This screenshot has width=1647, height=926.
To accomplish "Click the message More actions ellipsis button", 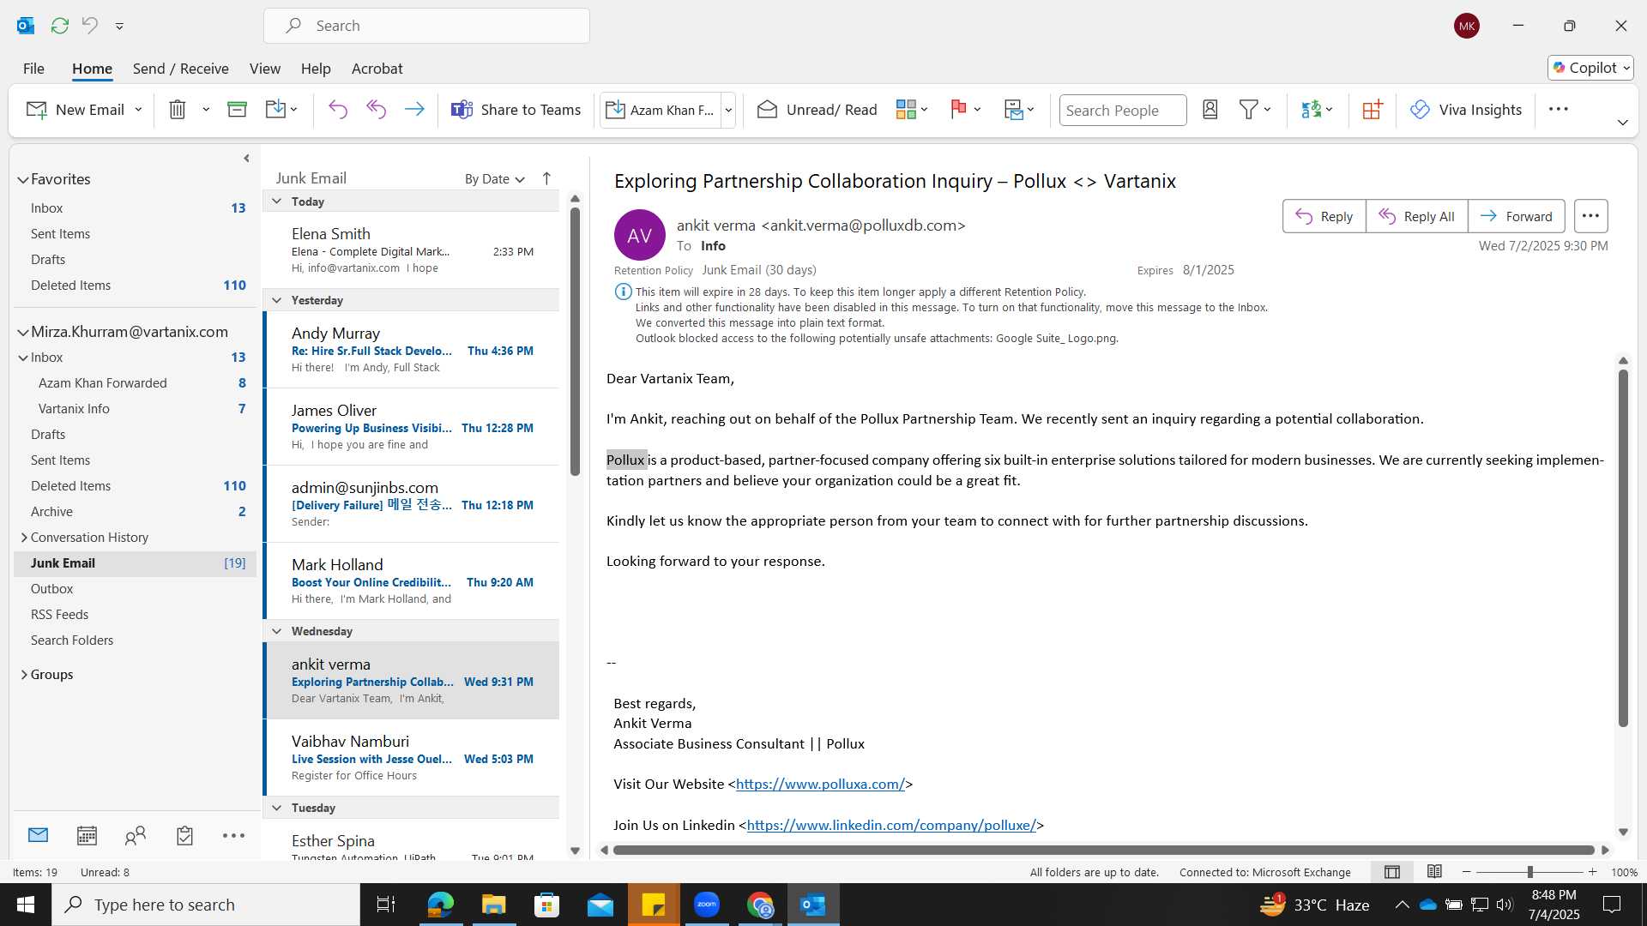I will [x=1590, y=216].
